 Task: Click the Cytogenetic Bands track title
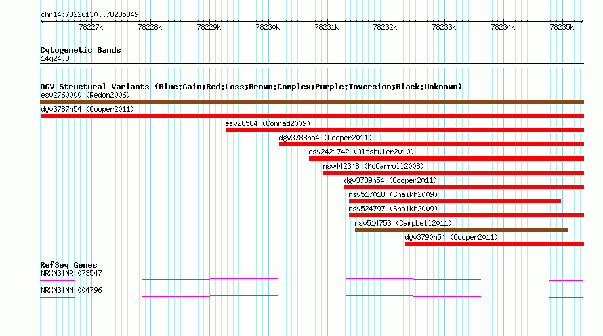coord(81,50)
